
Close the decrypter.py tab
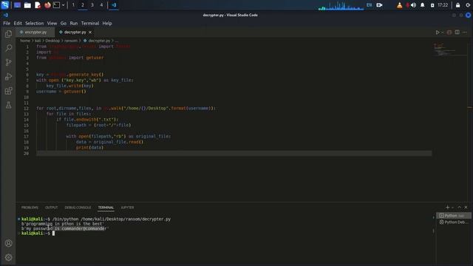90,32
